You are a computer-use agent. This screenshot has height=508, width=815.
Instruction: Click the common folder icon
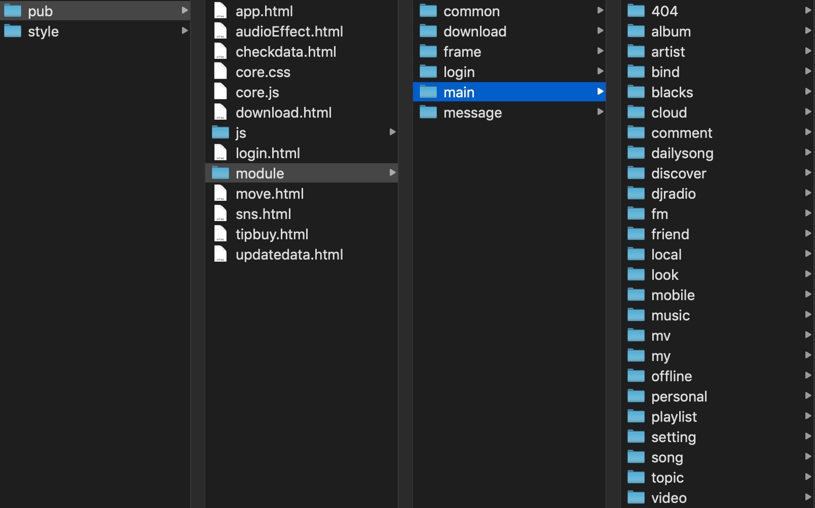point(428,11)
